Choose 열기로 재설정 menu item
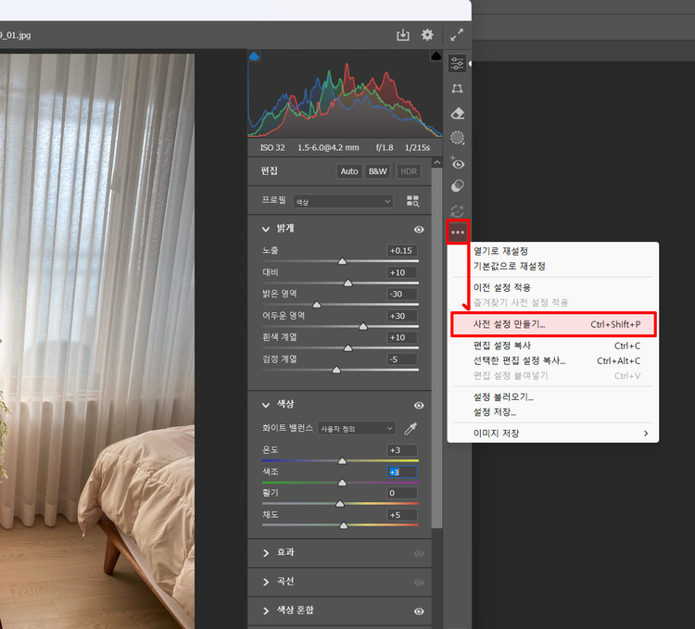Screen dimensions: 695x629 [x=552, y=251]
